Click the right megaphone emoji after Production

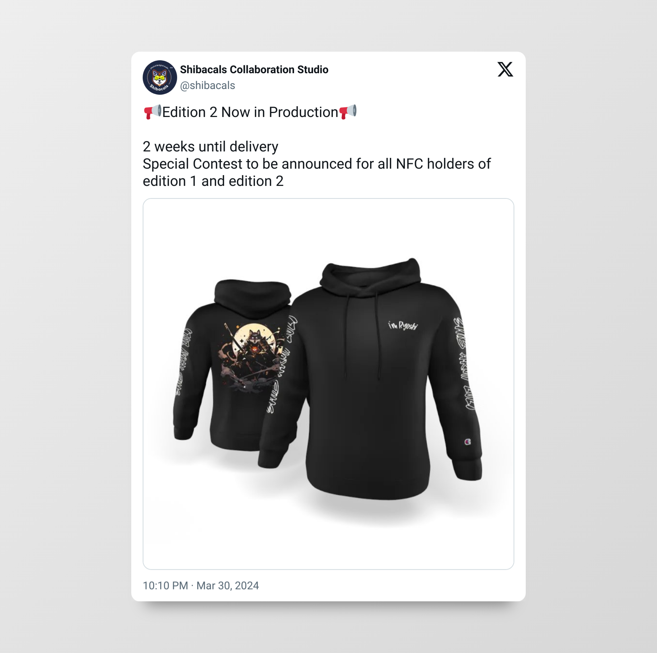tap(348, 112)
